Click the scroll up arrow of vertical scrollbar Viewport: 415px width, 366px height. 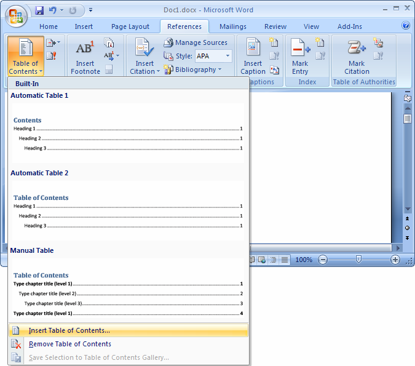(408, 108)
